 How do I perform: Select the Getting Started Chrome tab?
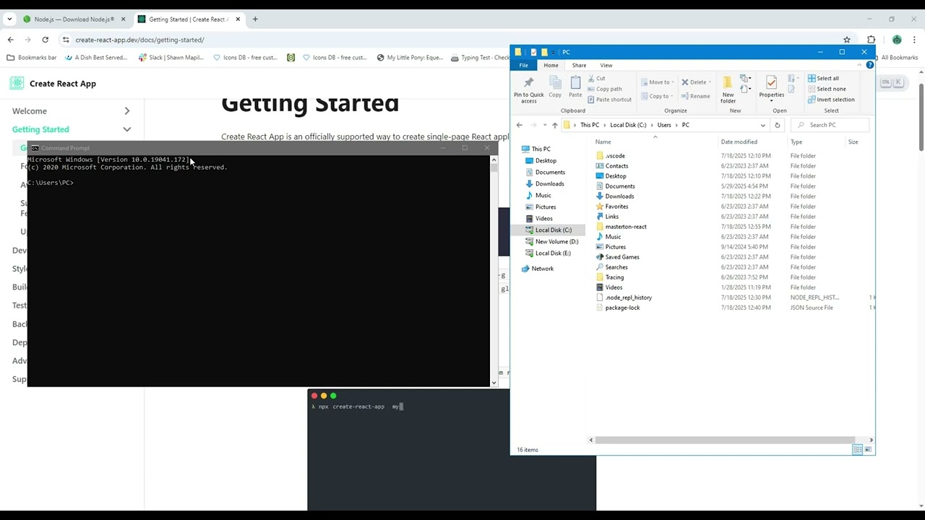pos(188,19)
